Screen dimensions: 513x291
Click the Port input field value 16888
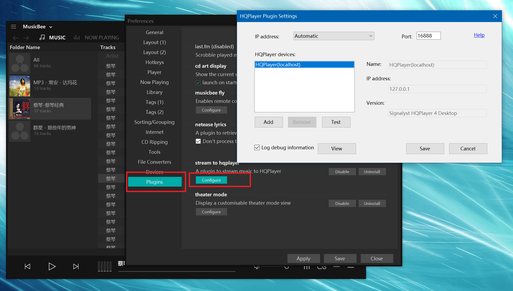point(428,36)
